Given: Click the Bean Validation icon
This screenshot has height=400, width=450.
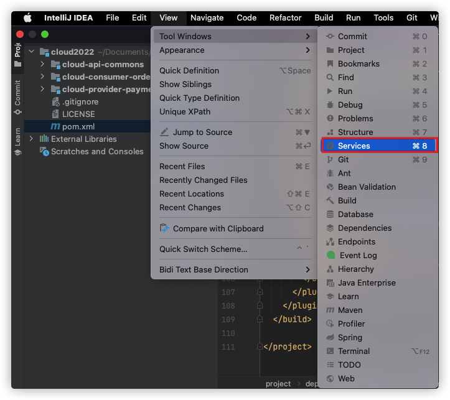Looking at the screenshot, I should pos(330,187).
